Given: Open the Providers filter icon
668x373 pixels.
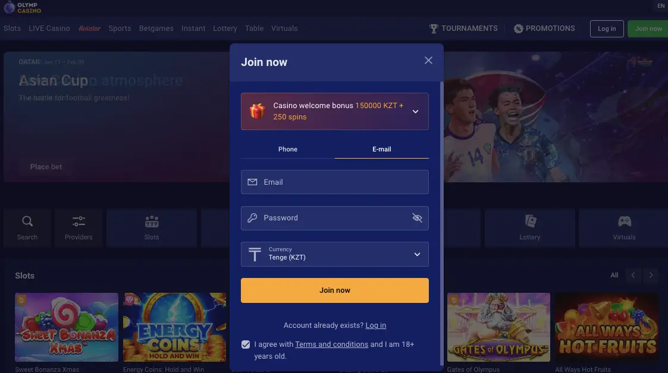Looking at the screenshot, I should point(79,222).
